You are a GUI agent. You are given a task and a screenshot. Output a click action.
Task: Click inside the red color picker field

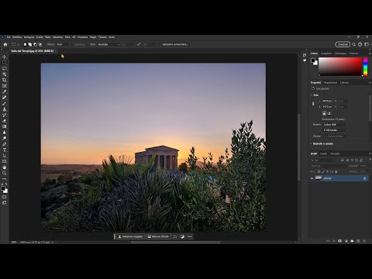340,67
